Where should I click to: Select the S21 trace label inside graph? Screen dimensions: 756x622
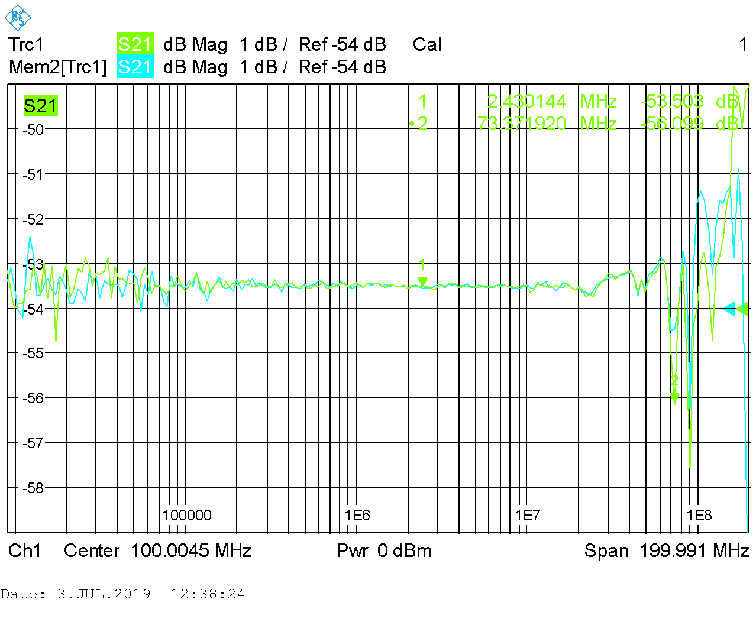click(x=40, y=106)
